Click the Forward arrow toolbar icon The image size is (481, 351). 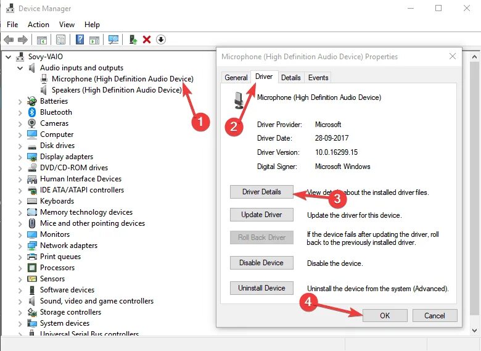pos(23,39)
